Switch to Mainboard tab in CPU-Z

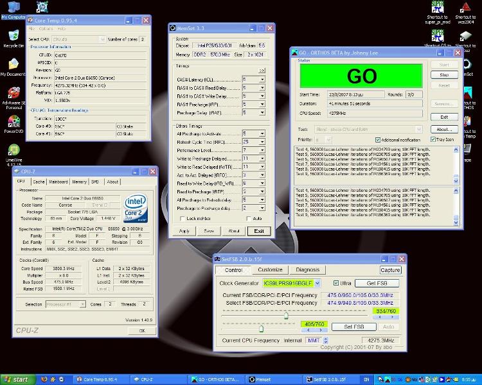click(x=58, y=182)
